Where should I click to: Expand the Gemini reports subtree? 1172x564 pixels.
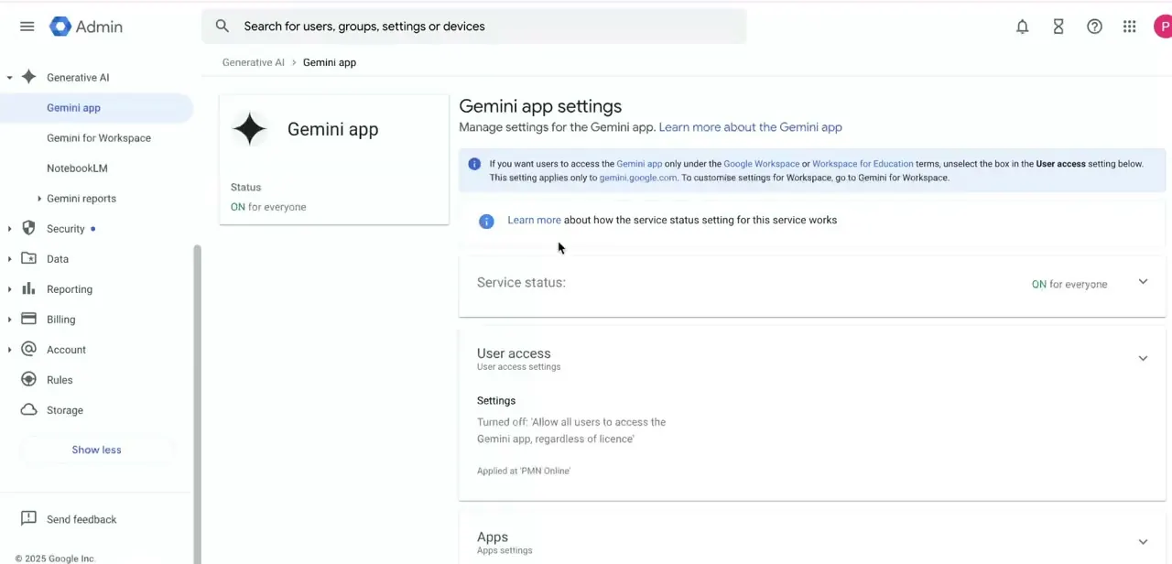pos(39,199)
